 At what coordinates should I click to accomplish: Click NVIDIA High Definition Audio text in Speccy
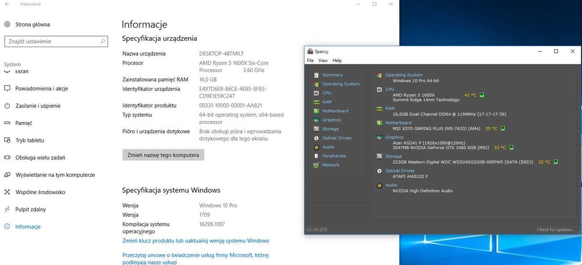[x=423, y=191]
